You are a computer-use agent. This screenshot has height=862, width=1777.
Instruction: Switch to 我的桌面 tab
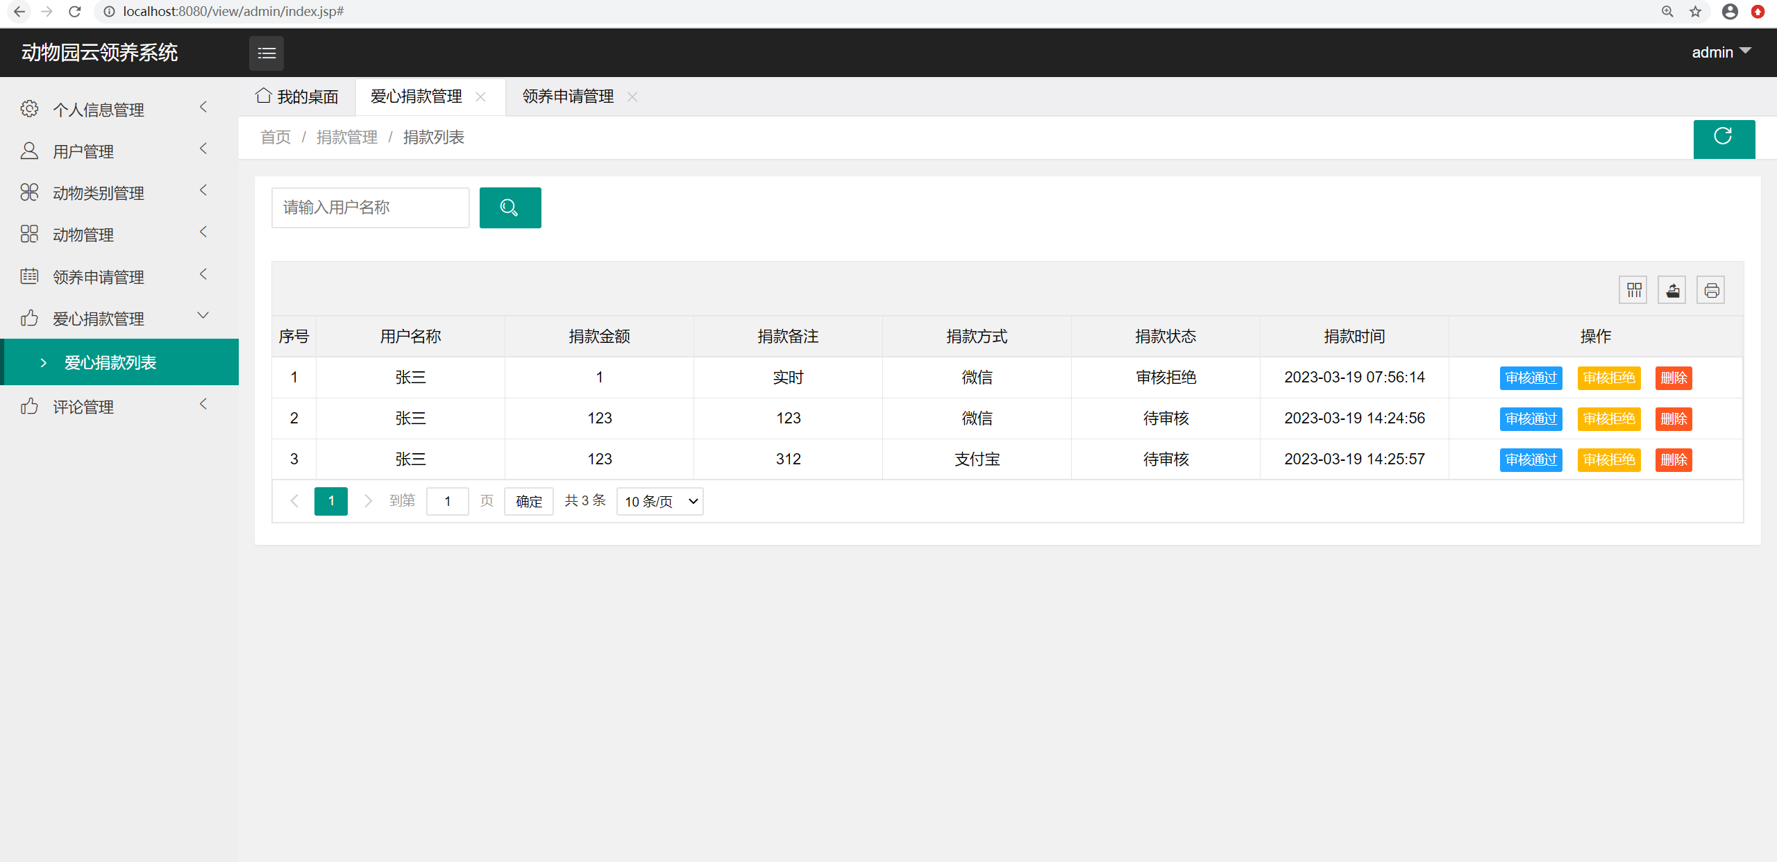point(297,96)
